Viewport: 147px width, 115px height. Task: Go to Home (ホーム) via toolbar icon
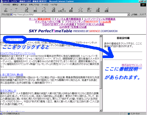(44, 10)
